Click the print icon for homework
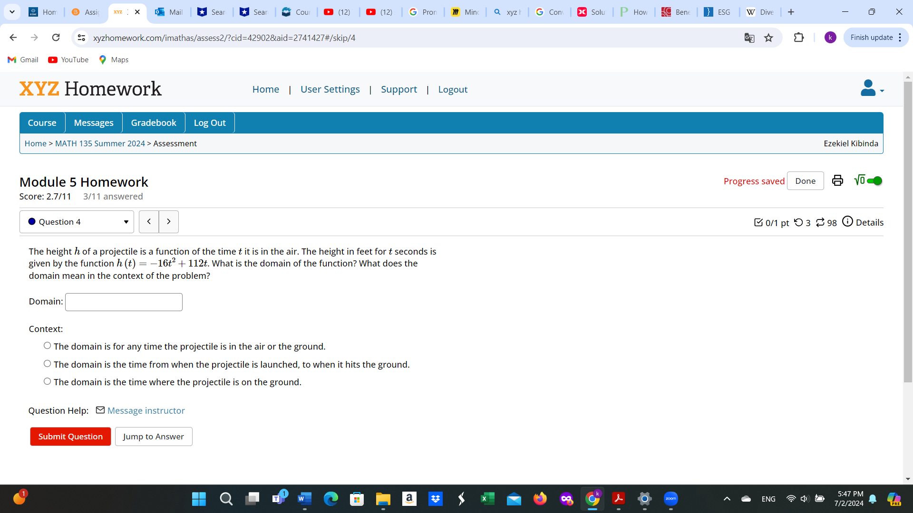Image resolution: width=913 pixels, height=513 pixels. point(837,180)
